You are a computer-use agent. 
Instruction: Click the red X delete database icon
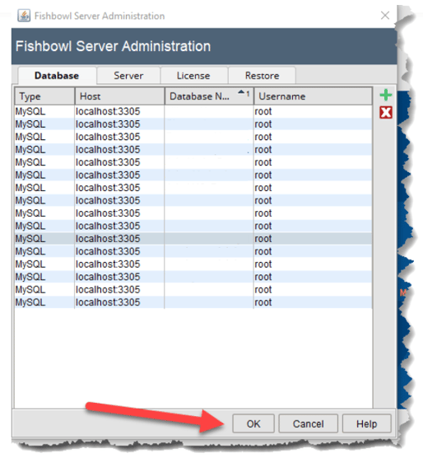pos(386,113)
